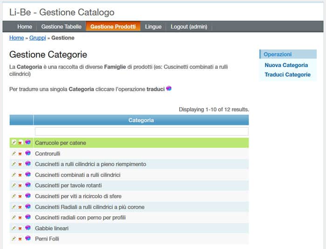Screen dimensions: 326x249
Task: Open the Gestione Tabelle menu
Action: (61, 27)
